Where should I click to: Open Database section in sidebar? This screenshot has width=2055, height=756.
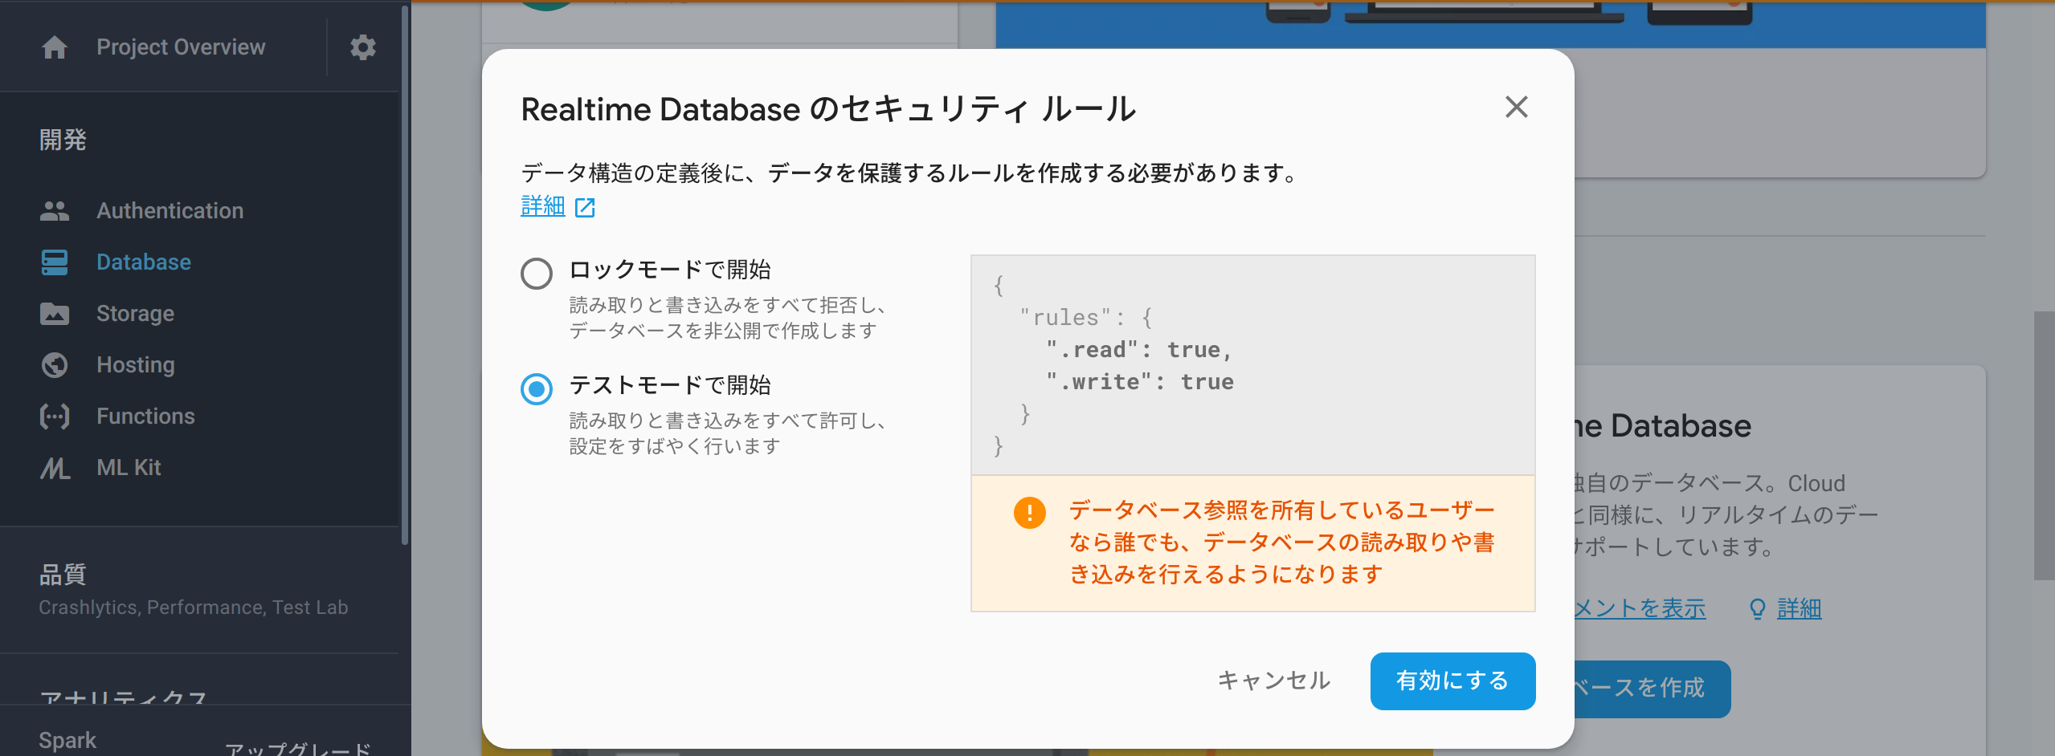(x=144, y=262)
